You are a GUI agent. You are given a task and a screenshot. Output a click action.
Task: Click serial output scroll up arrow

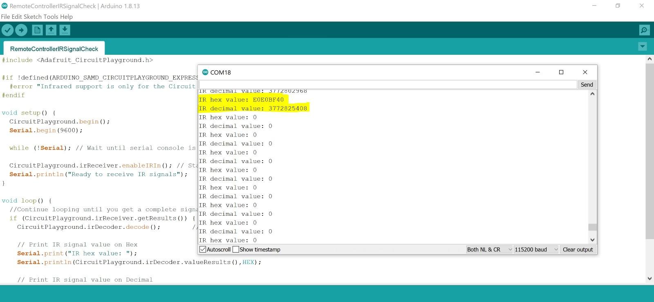click(592, 94)
